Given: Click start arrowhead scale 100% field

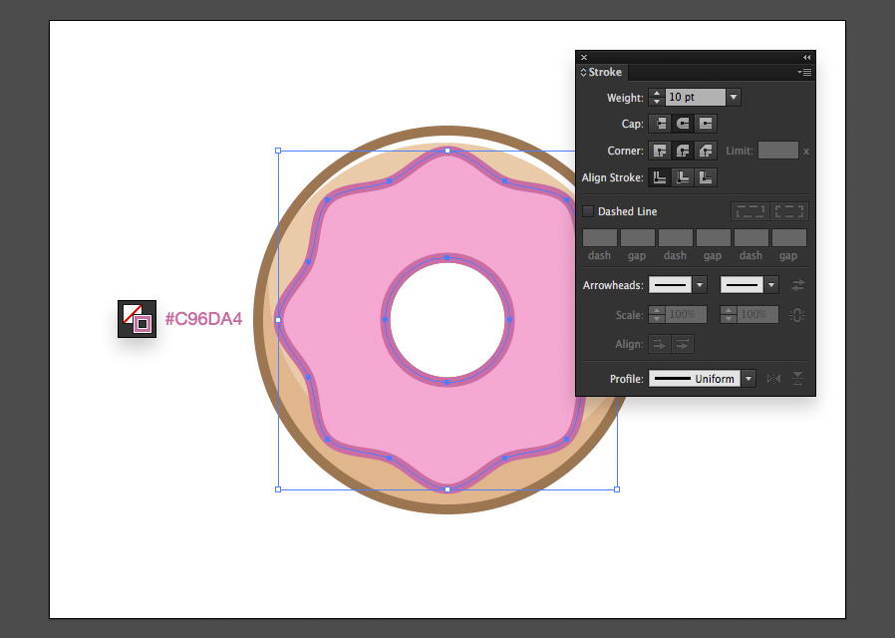Looking at the screenshot, I should click(686, 314).
